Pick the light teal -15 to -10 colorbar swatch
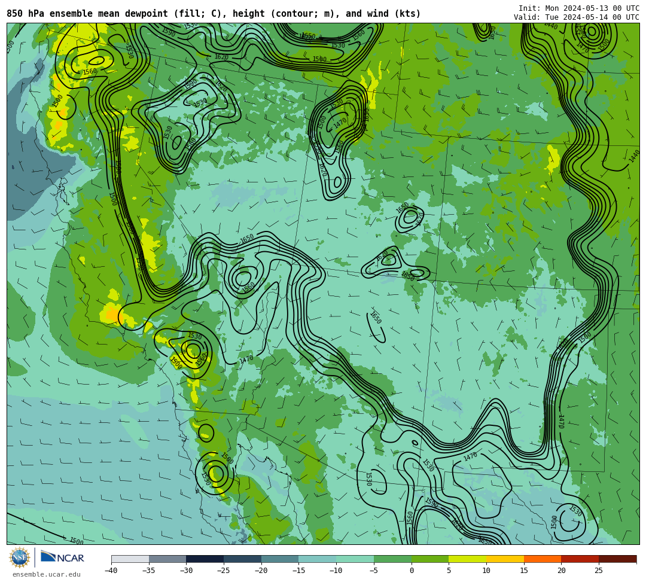 click(318, 559)
